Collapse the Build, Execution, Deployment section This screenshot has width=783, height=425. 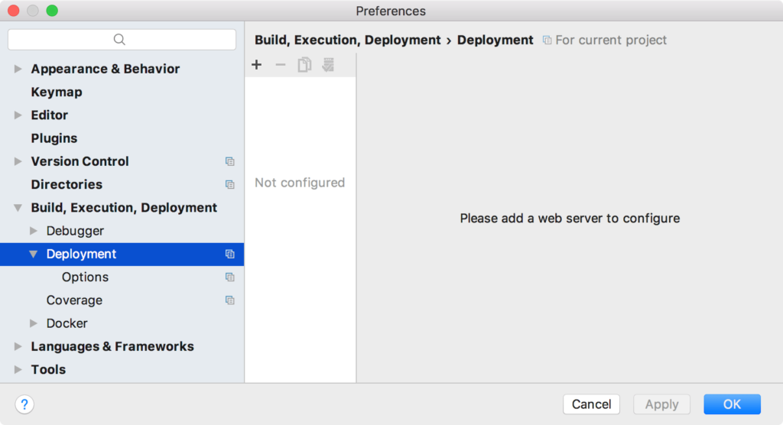coord(18,208)
